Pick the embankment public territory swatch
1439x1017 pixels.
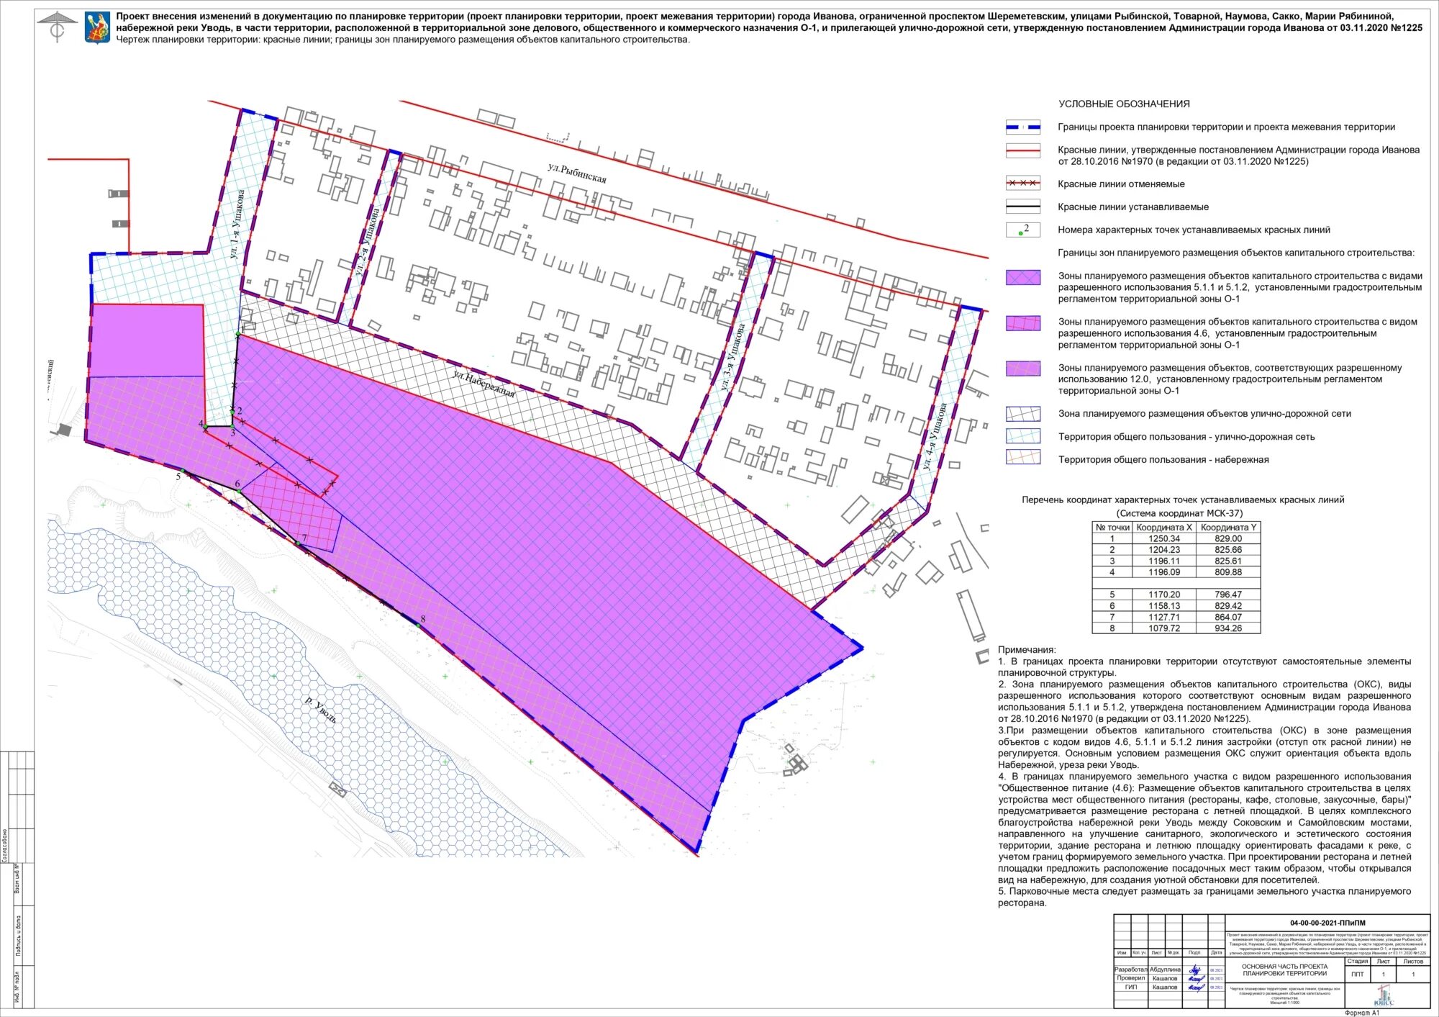1022,457
